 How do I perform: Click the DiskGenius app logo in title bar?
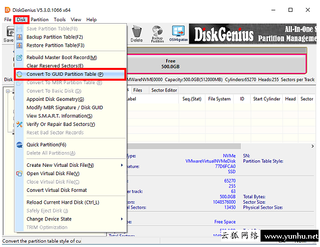7,10
